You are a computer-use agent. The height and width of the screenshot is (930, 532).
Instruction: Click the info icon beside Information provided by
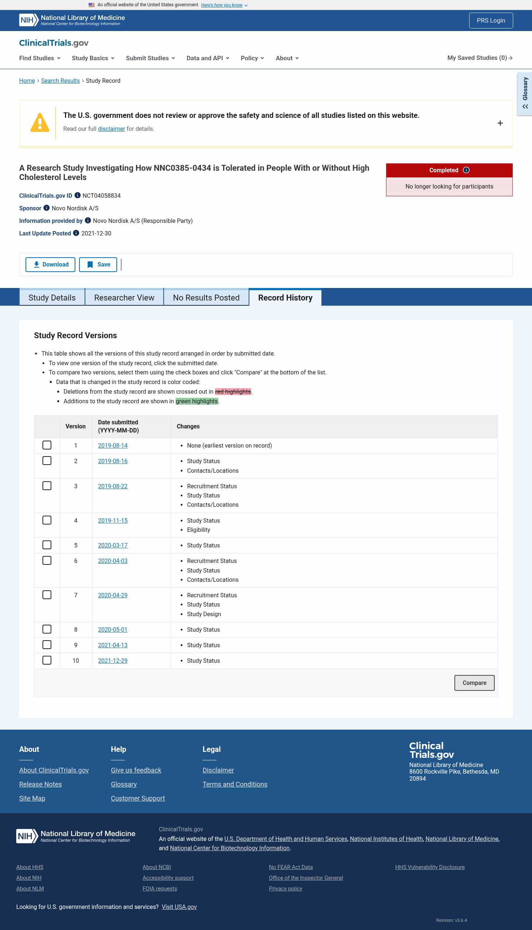(88, 220)
